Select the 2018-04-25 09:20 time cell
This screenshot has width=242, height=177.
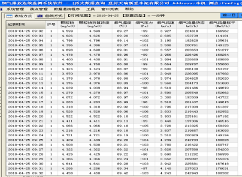tap(26, 116)
